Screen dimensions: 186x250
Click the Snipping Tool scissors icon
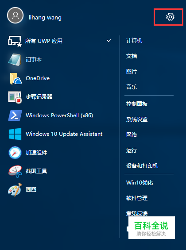[15, 171]
